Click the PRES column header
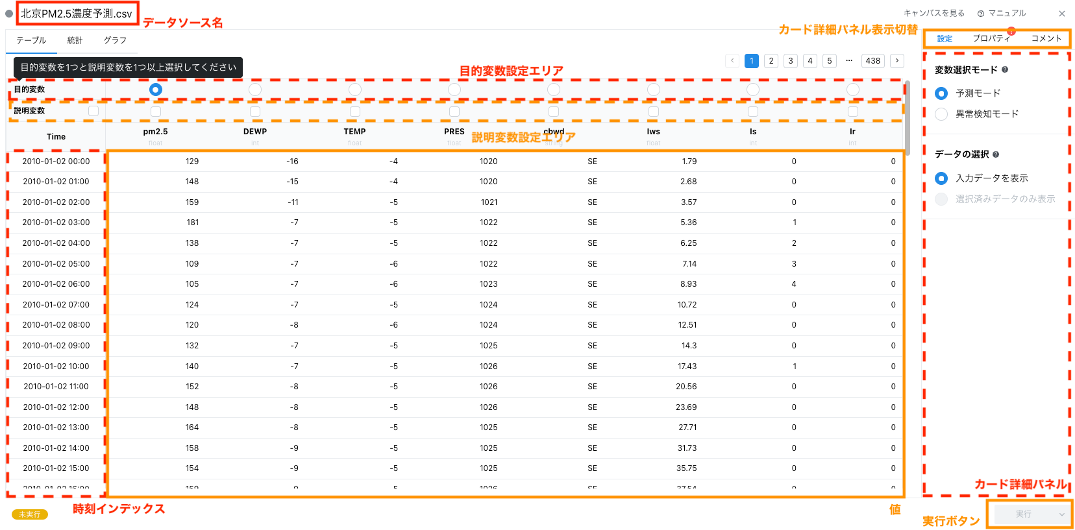Viewport: 1075px width, 530px height. 454,132
